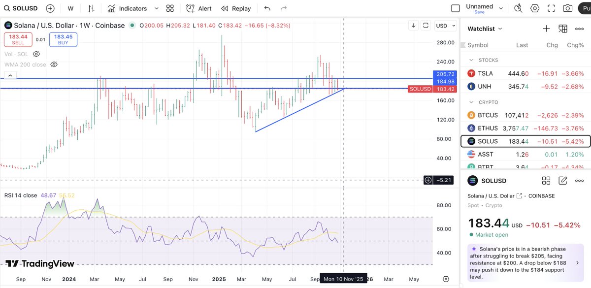The height and width of the screenshot is (288, 591).
Task: Open SOLUSD note edit icon
Action: coord(563,181)
